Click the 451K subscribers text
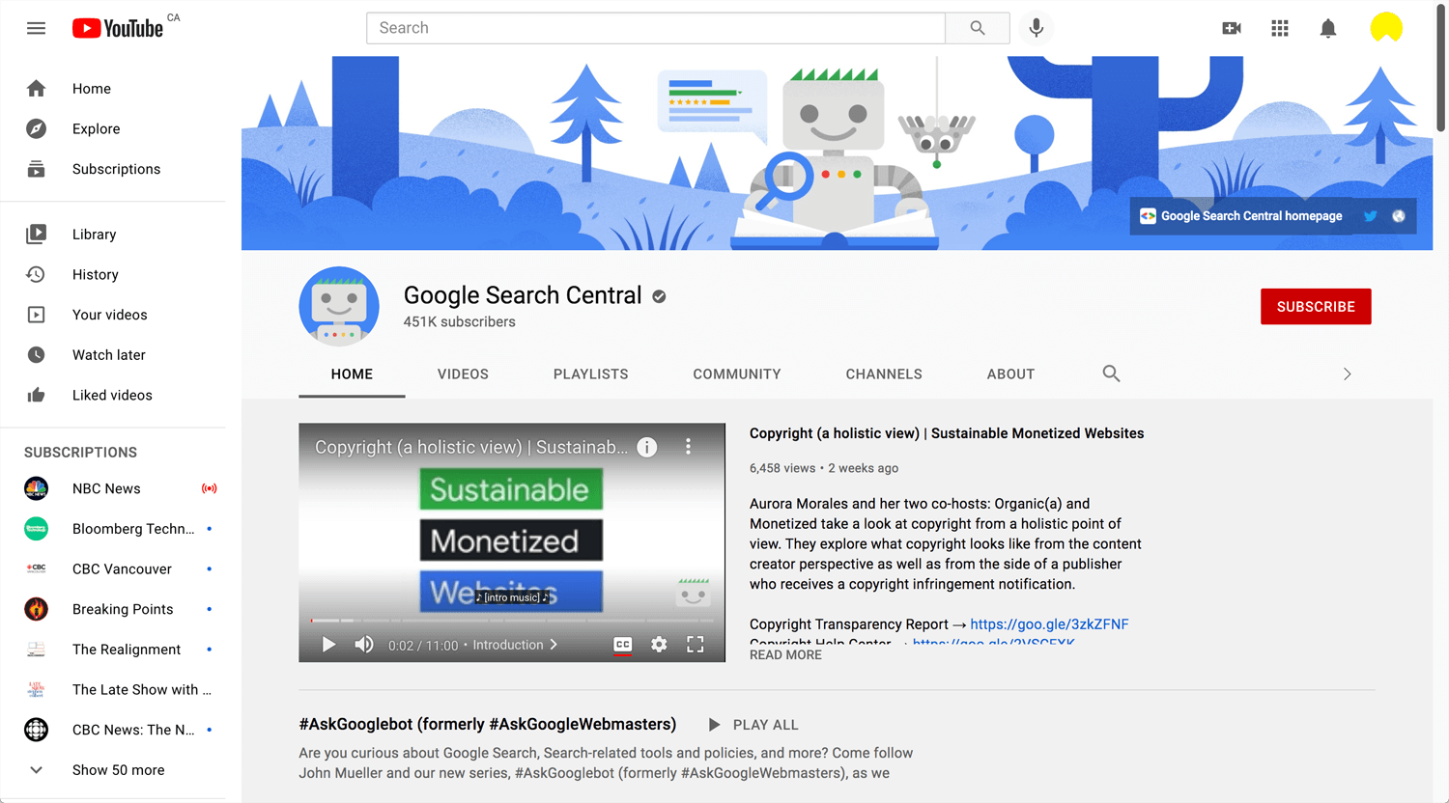This screenshot has width=1449, height=803. point(460,322)
